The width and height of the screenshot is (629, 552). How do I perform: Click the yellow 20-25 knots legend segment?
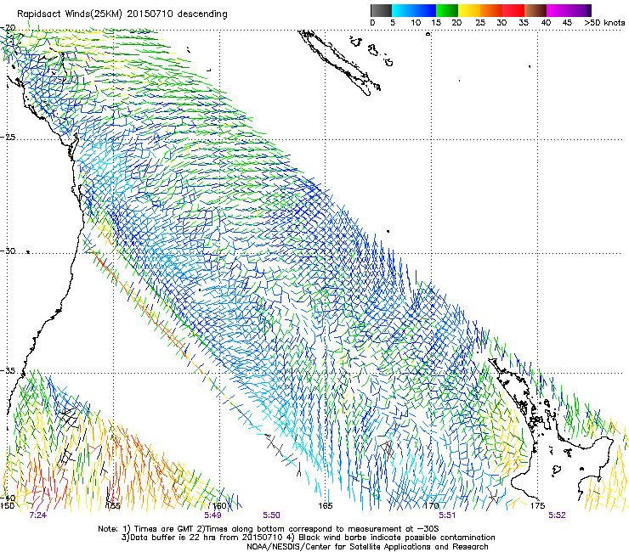click(469, 10)
